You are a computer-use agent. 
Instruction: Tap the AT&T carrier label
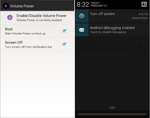112,108
